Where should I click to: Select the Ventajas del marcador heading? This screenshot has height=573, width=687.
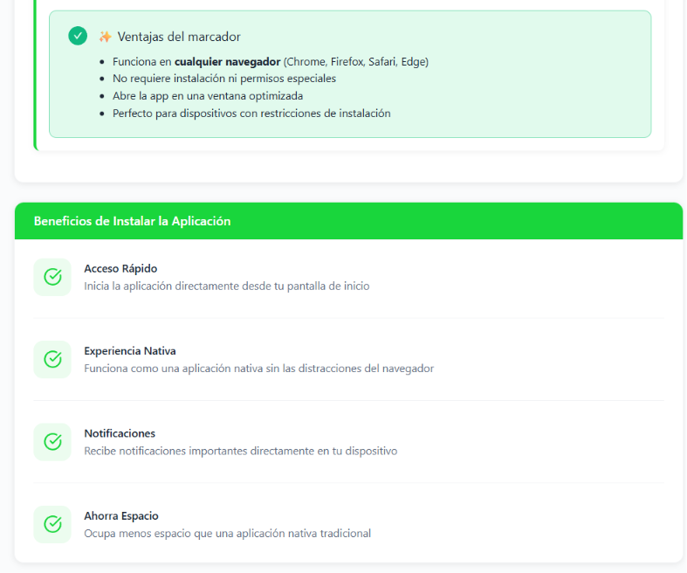click(x=179, y=37)
